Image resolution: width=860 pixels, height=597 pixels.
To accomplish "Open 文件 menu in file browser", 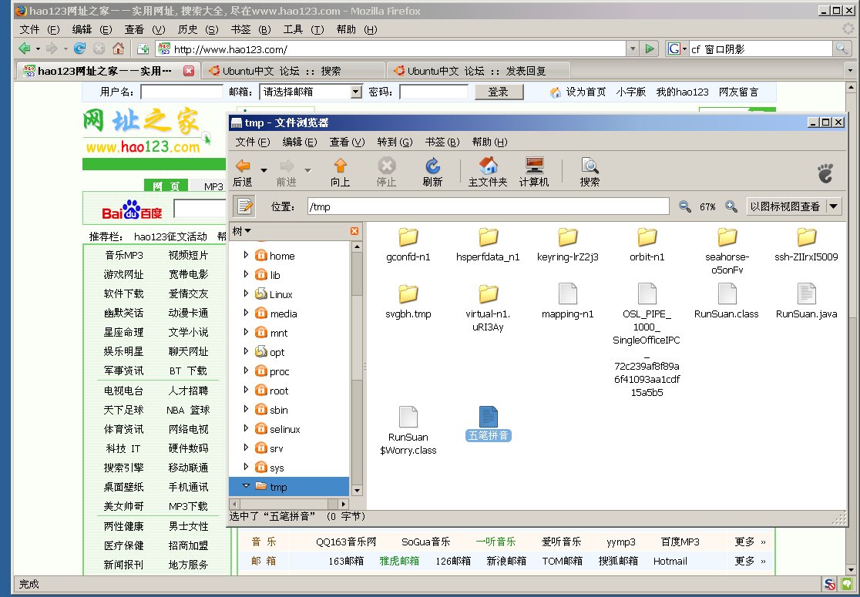I will [x=252, y=142].
